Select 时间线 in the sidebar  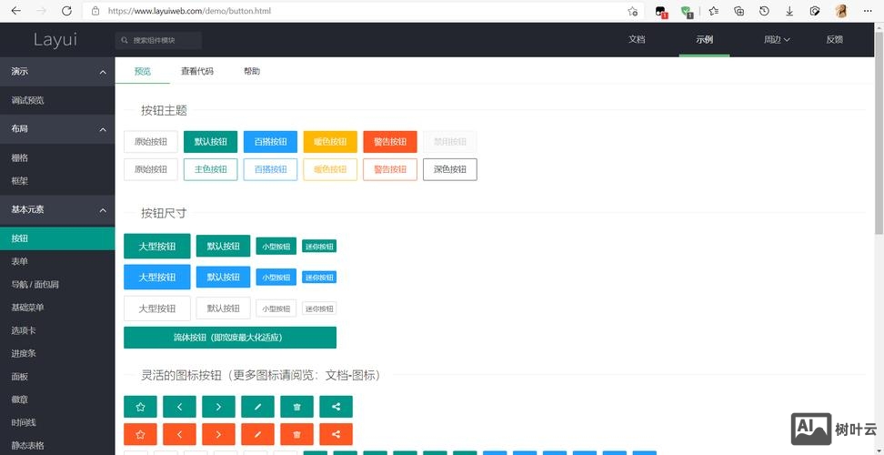pyautogui.click(x=57, y=422)
